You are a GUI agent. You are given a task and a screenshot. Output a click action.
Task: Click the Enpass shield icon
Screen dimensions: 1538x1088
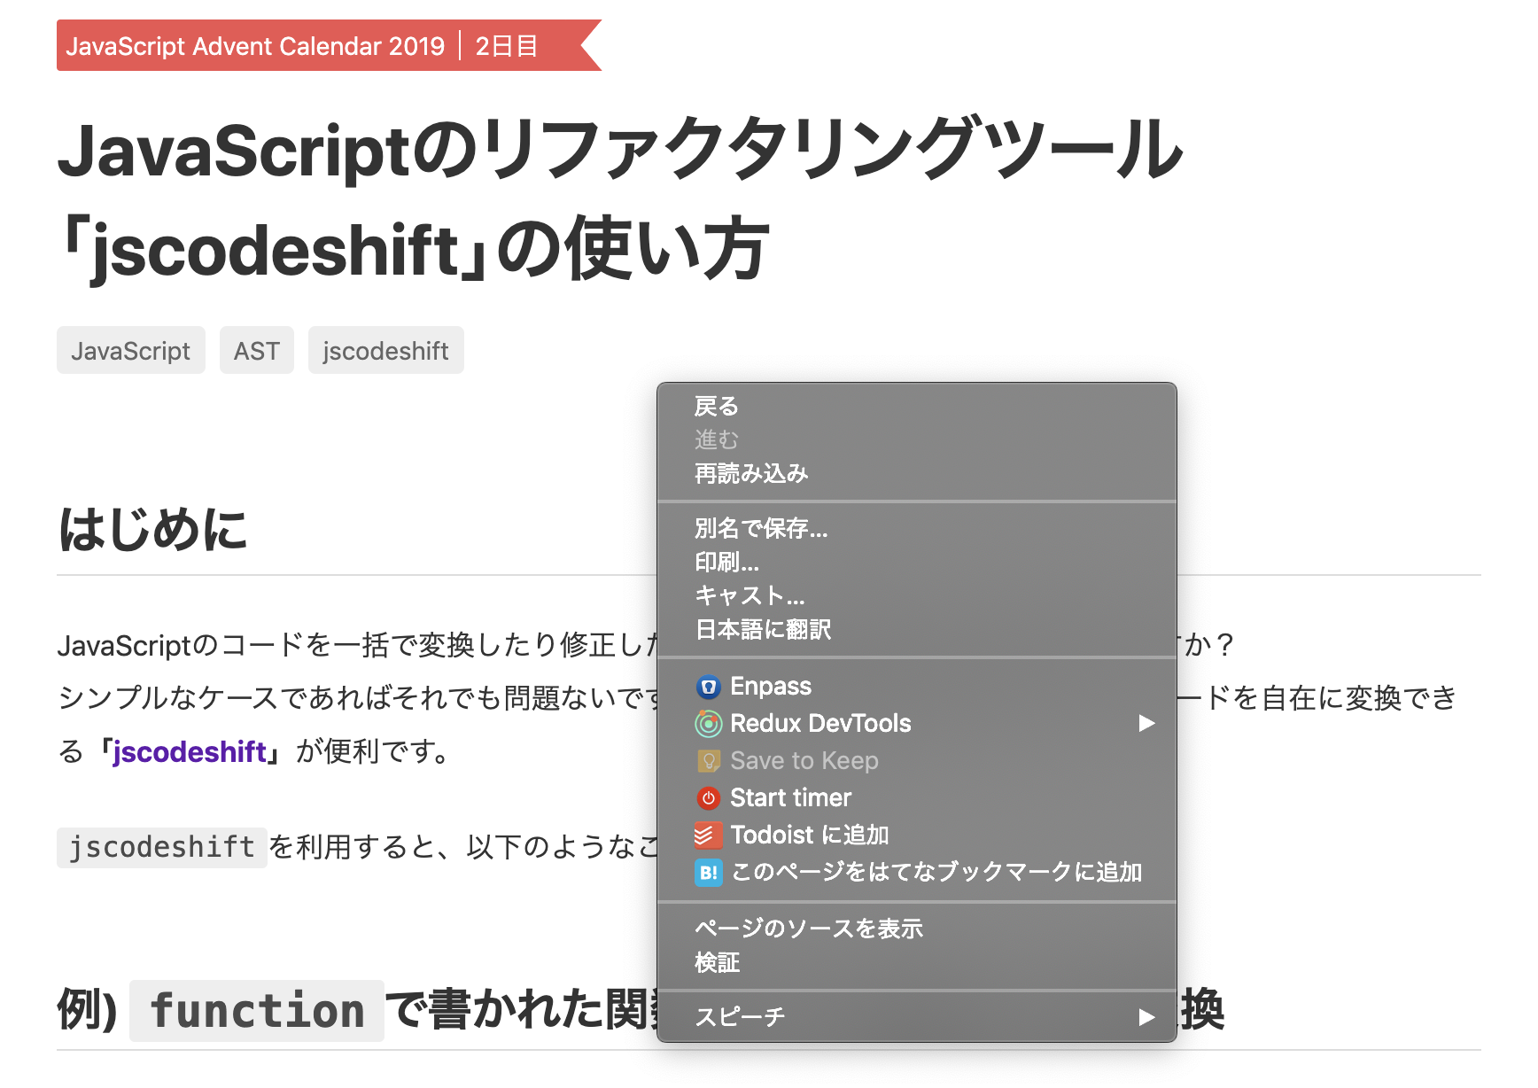[x=708, y=687]
